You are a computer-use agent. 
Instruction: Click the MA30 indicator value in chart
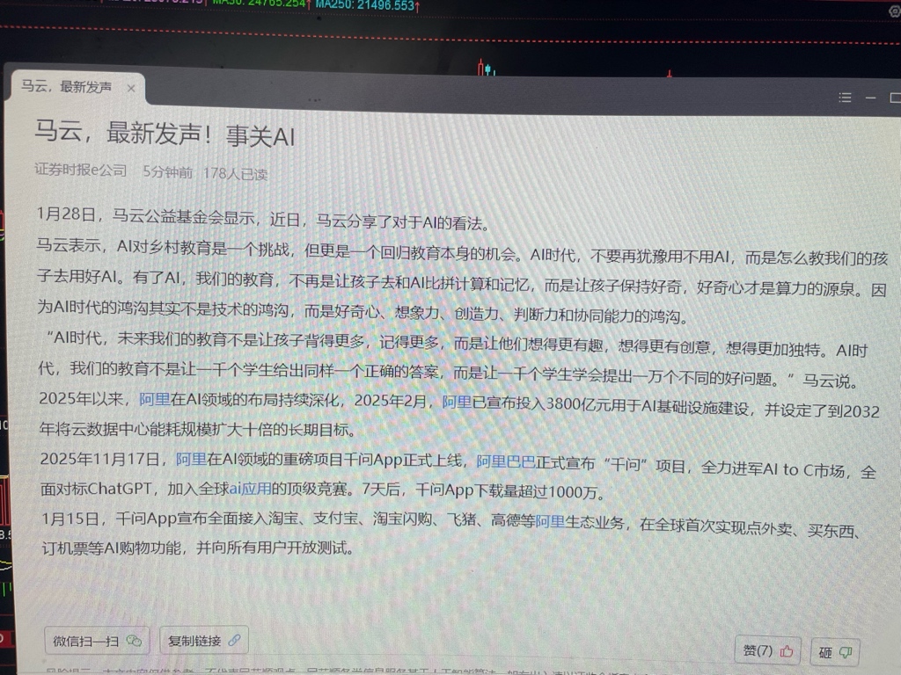click(x=262, y=4)
